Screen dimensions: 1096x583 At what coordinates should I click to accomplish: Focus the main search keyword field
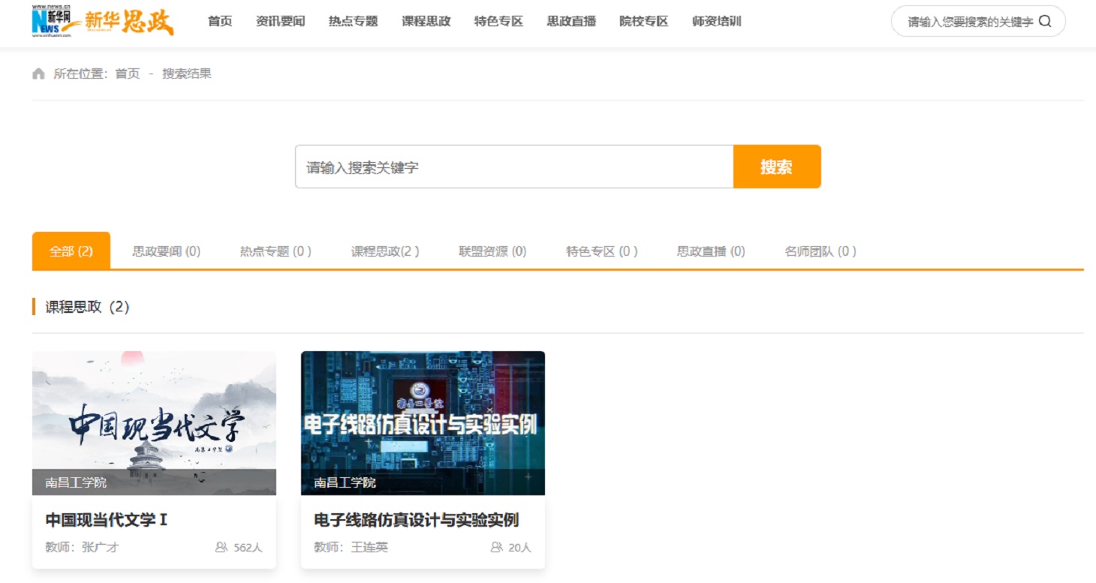[513, 167]
